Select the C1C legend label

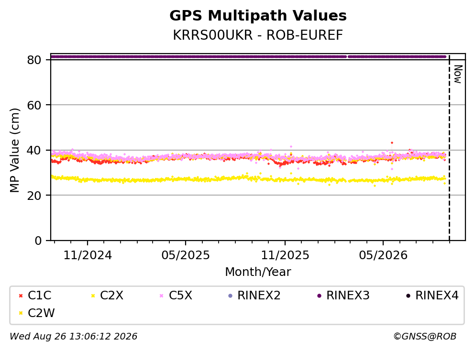(x=39, y=295)
